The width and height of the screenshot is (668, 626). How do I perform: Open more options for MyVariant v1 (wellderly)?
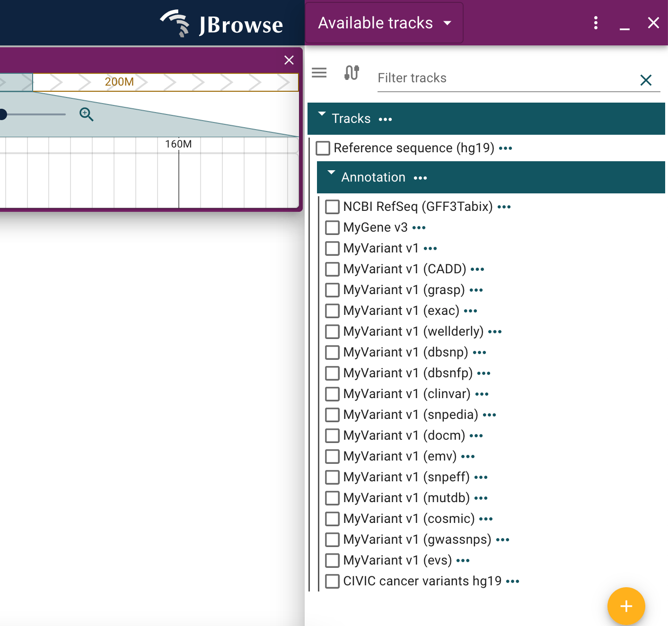tap(495, 332)
